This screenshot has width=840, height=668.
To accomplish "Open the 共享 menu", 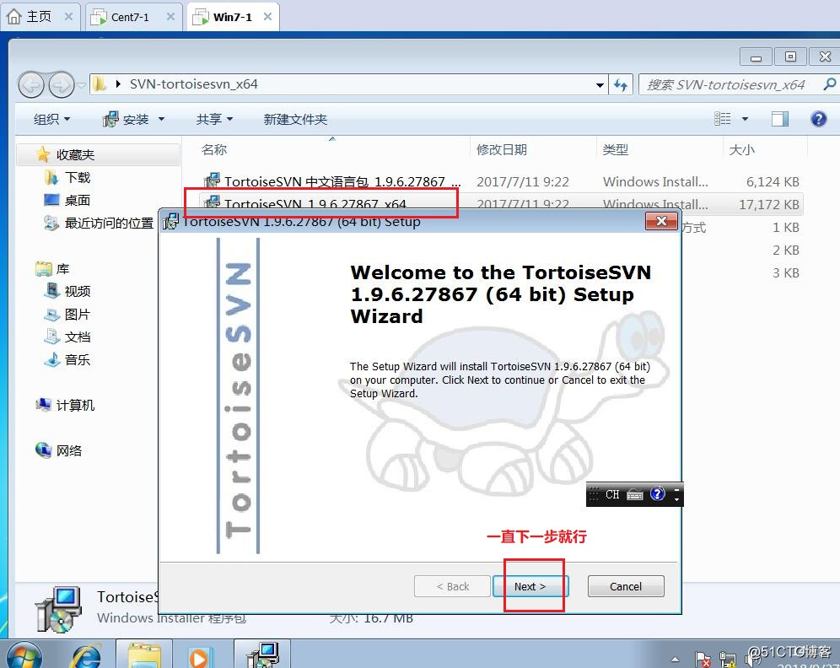I will pos(213,119).
